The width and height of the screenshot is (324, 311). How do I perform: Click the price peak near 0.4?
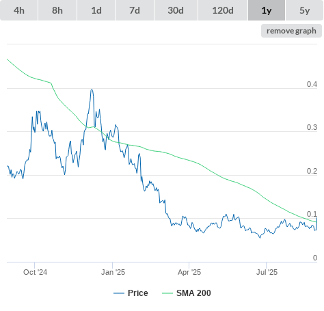coord(92,90)
